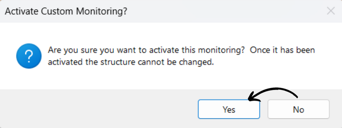Click the focused blue-outlined Yes button
Screen dimensions: 342x128
click(x=229, y=109)
